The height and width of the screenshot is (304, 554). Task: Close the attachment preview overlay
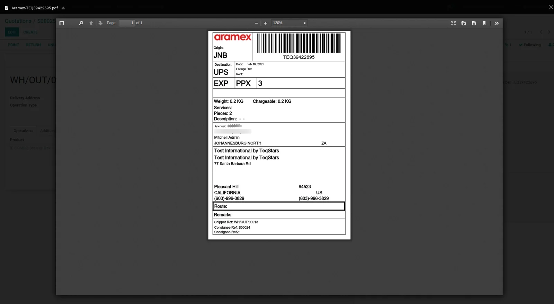(x=551, y=7)
